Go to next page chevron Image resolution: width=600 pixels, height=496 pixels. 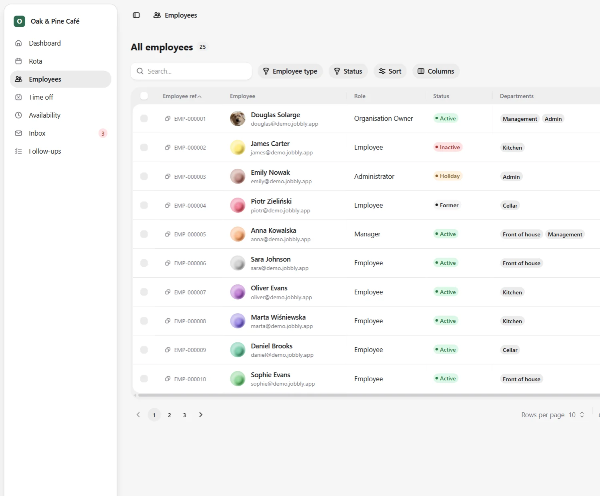[201, 415]
